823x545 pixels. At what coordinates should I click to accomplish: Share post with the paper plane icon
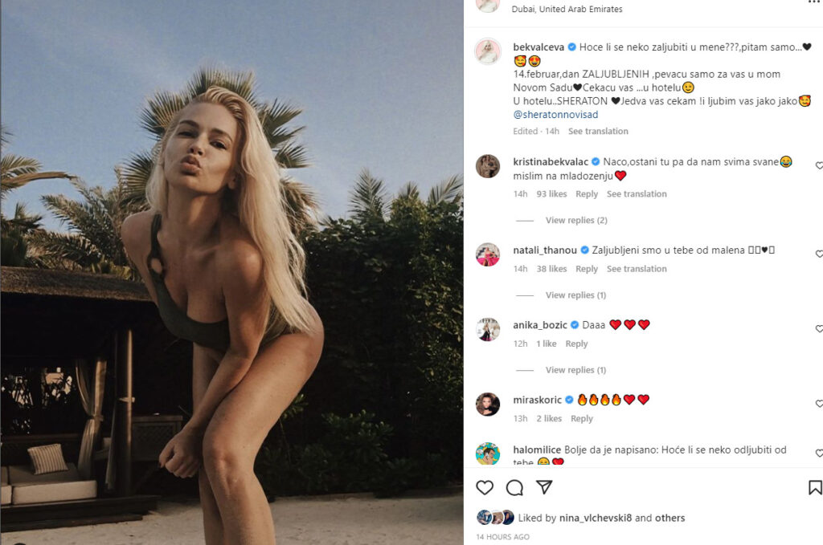pyautogui.click(x=544, y=487)
